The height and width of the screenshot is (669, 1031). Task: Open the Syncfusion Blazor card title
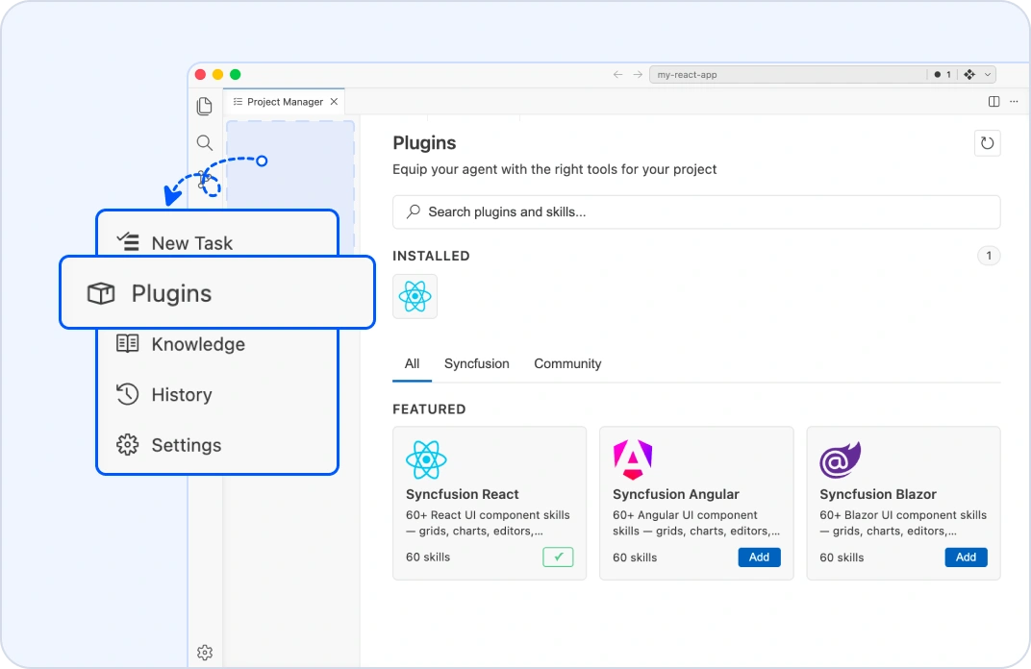878,494
